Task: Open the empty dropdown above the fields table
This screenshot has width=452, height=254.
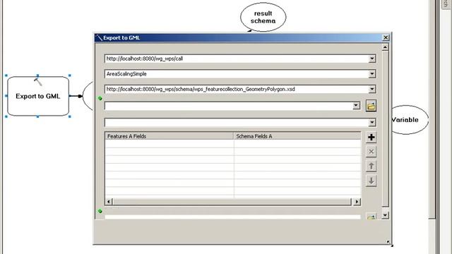Action: tap(372, 123)
